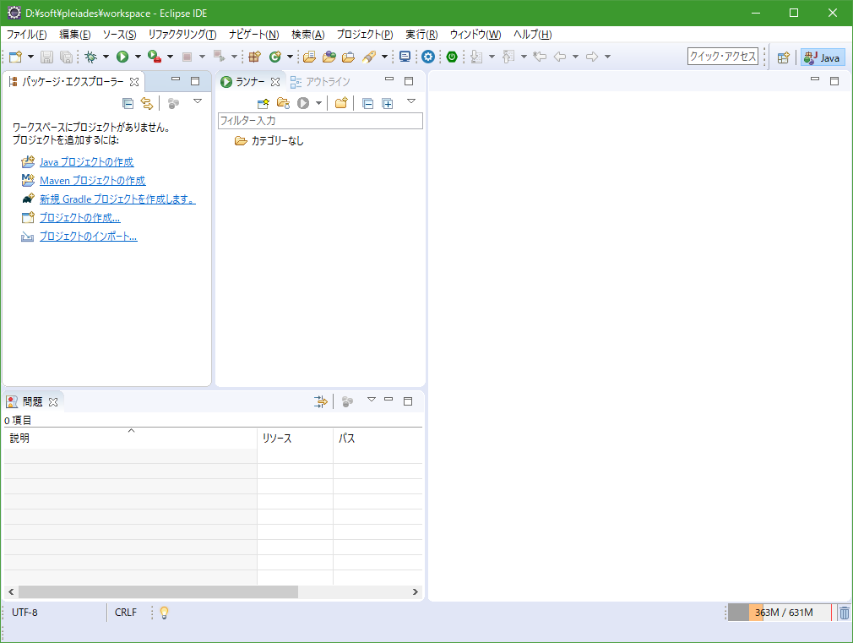Click the プロジェクトのインポート... link
The height and width of the screenshot is (643, 853).
88,237
